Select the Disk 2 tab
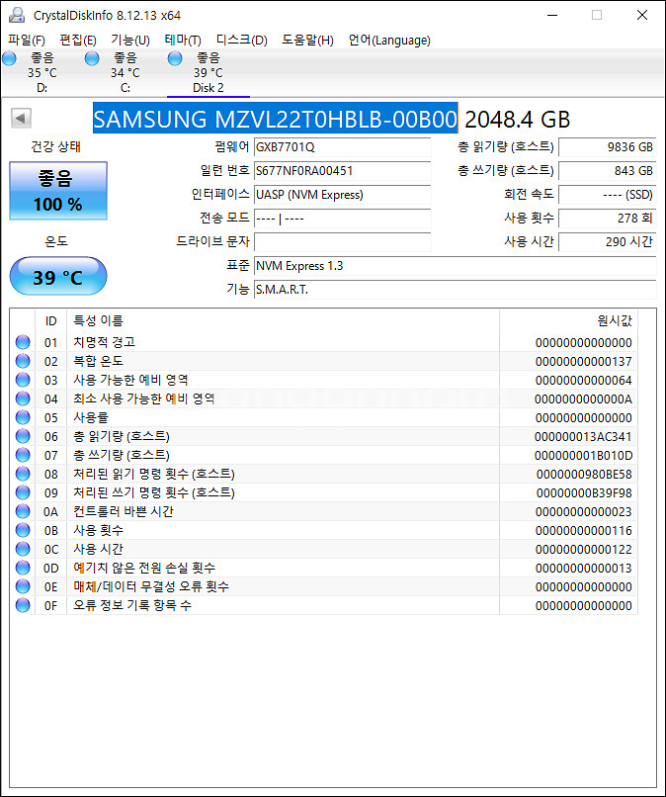 [x=208, y=73]
